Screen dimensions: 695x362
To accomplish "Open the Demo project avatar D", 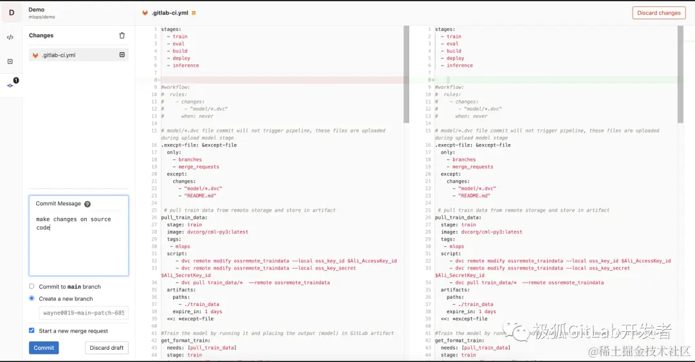I will tap(12, 13).
